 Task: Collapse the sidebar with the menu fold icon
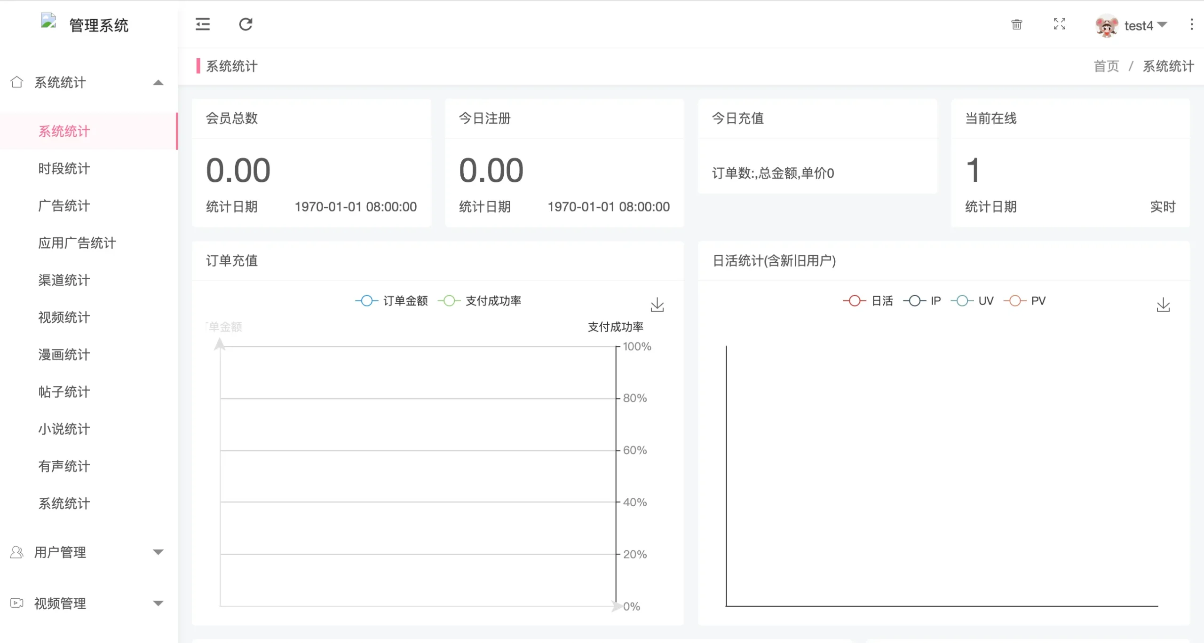click(203, 24)
